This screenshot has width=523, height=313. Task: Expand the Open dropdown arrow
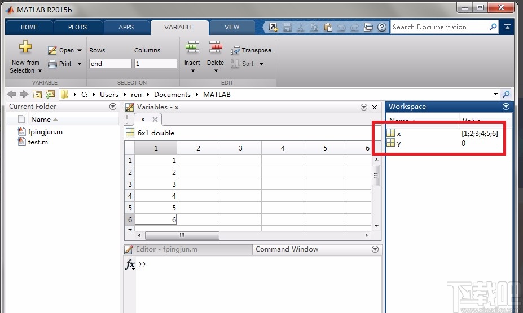(x=80, y=50)
